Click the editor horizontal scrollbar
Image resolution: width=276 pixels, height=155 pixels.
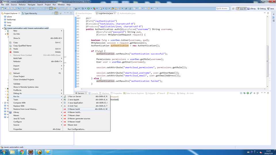173,89
